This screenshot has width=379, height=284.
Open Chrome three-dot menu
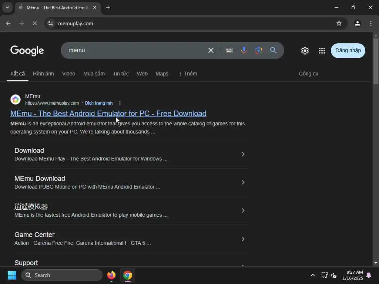click(371, 23)
